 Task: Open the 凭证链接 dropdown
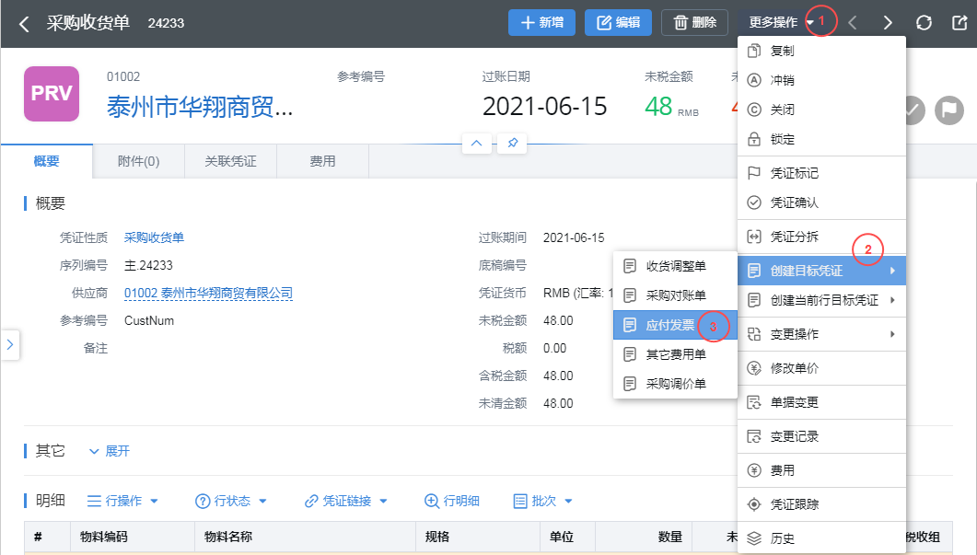[346, 501]
